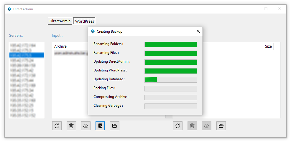Click the empty Cleaning Garbage progress bar

[x=170, y=106]
